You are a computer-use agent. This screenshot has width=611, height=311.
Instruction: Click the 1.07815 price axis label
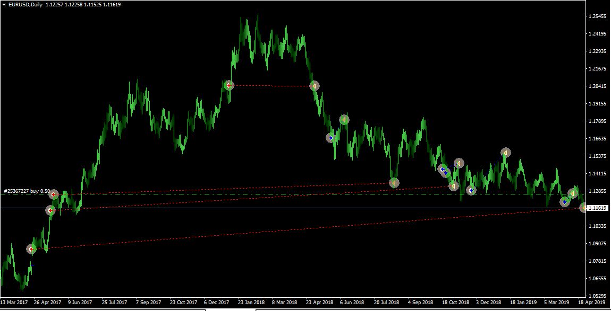[x=598, y=261]
